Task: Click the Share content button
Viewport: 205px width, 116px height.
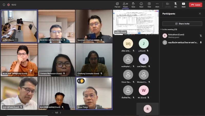Action: tap(183, 5)
